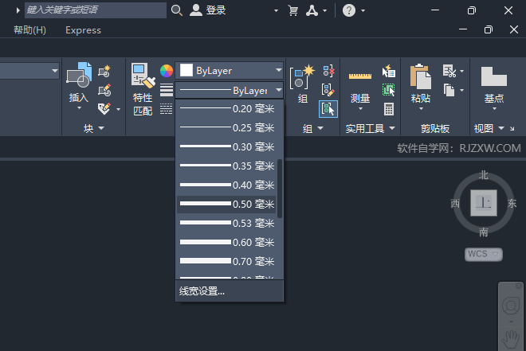Select 0.20 毫米 lineweight
The image size is (526, 351).
[x=226, y=108]
